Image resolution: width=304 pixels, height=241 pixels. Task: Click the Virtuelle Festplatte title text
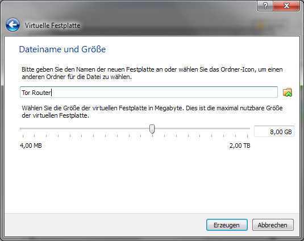[52, 26]
